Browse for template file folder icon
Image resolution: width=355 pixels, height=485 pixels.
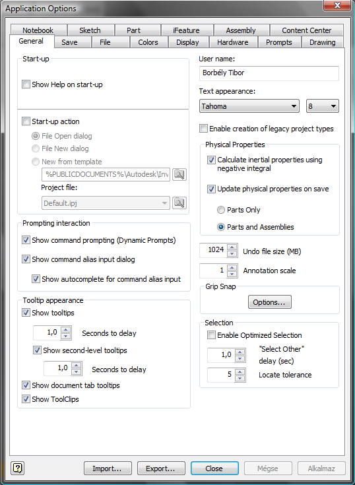(179, 174)
